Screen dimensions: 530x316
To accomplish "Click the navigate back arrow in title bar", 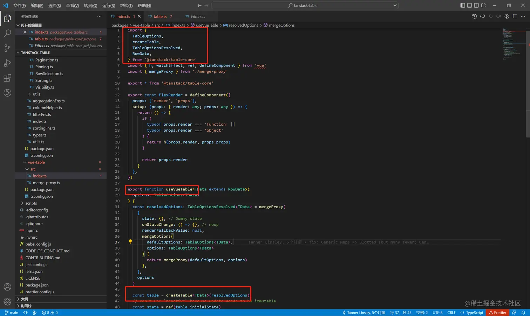I will pos(199,5).
